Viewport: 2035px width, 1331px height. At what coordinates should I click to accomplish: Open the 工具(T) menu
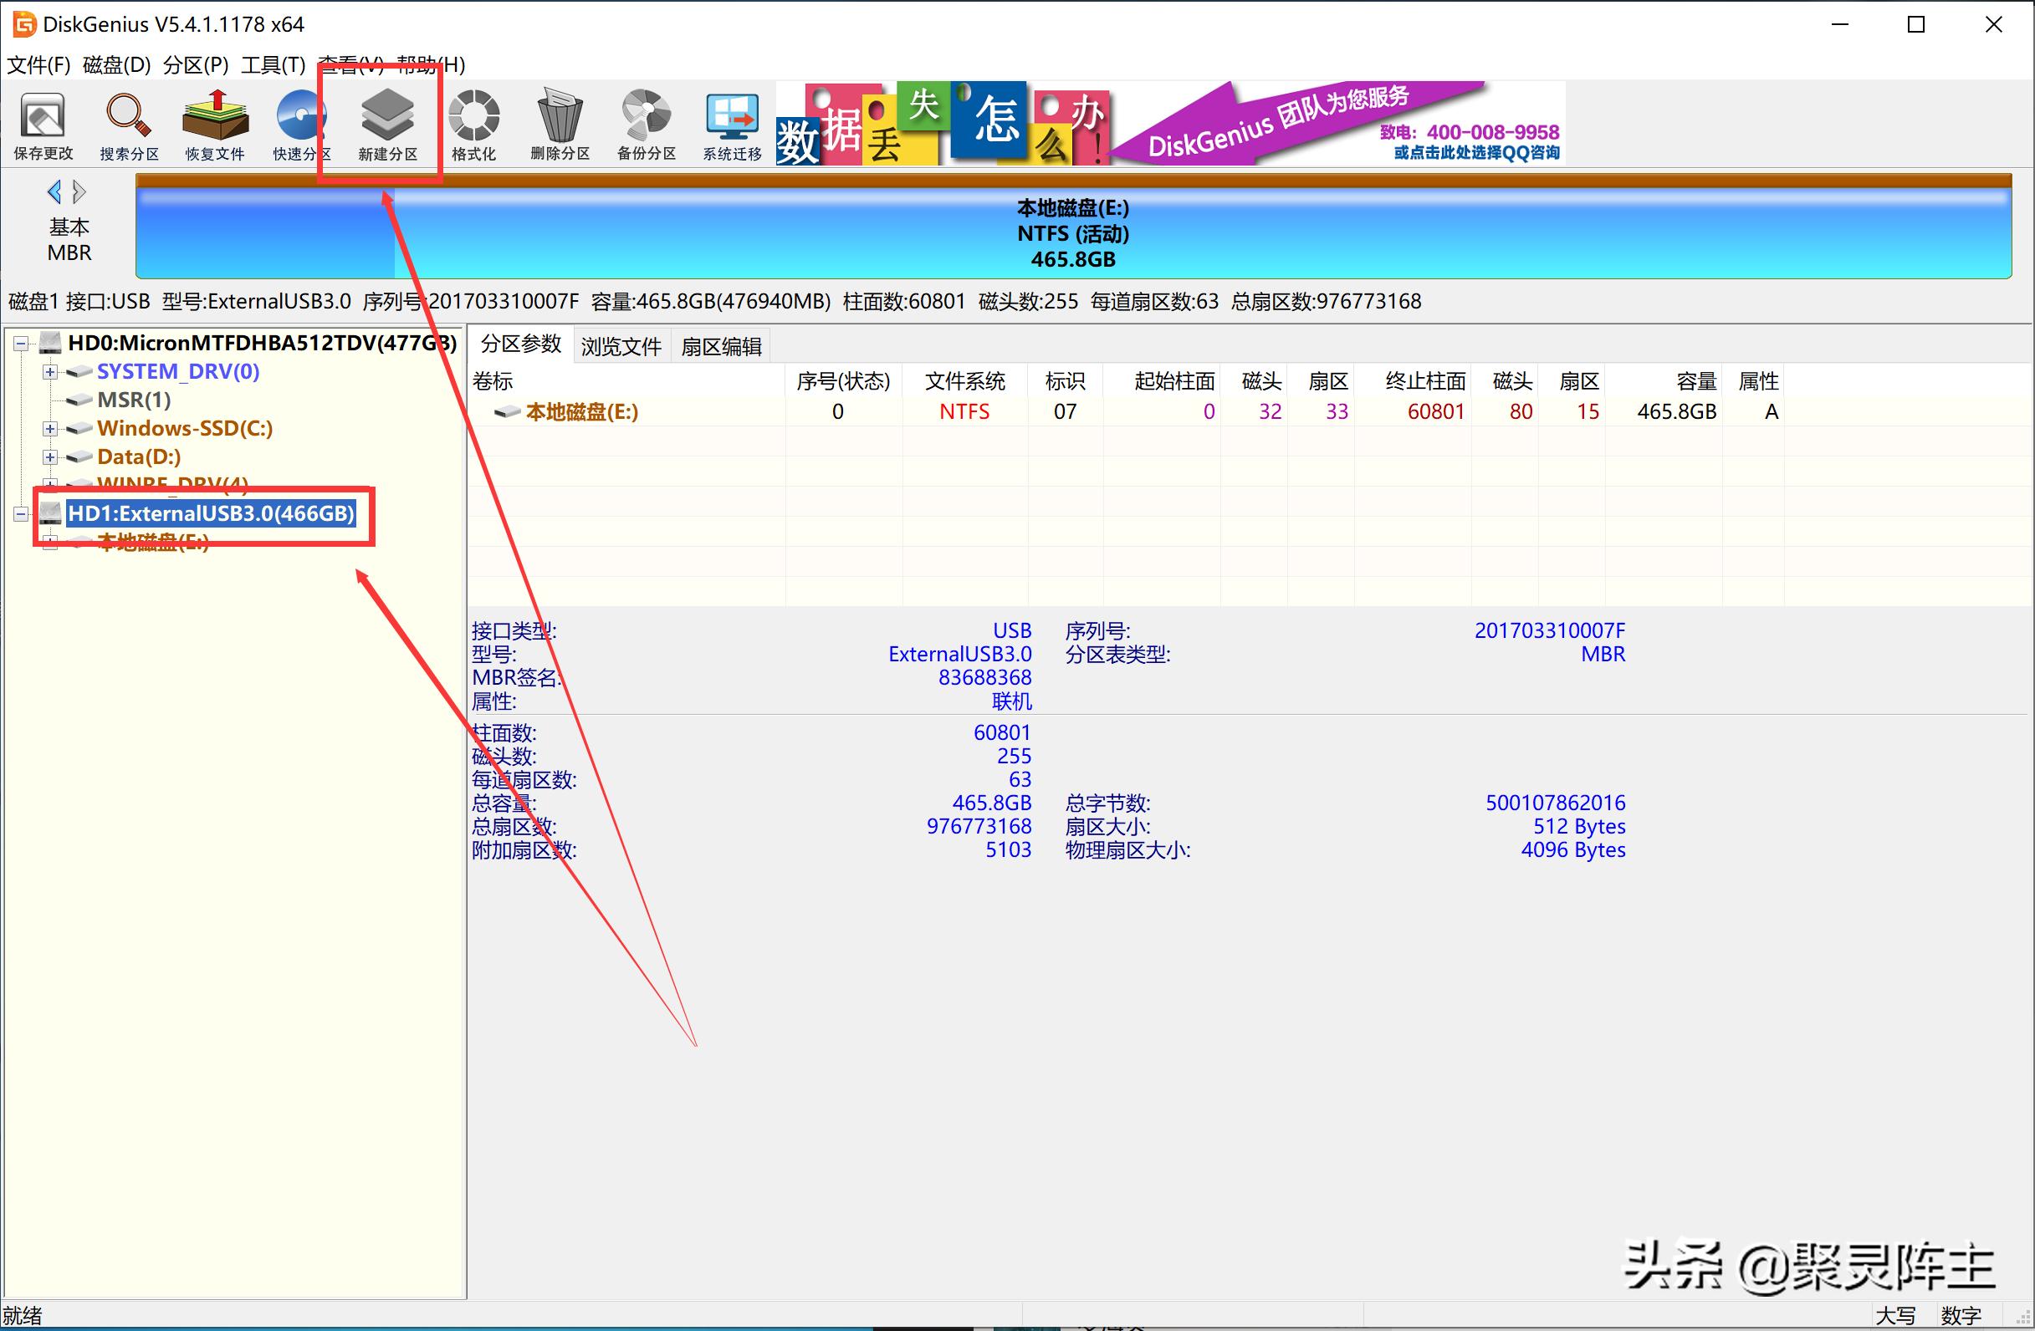click(272, 65)
